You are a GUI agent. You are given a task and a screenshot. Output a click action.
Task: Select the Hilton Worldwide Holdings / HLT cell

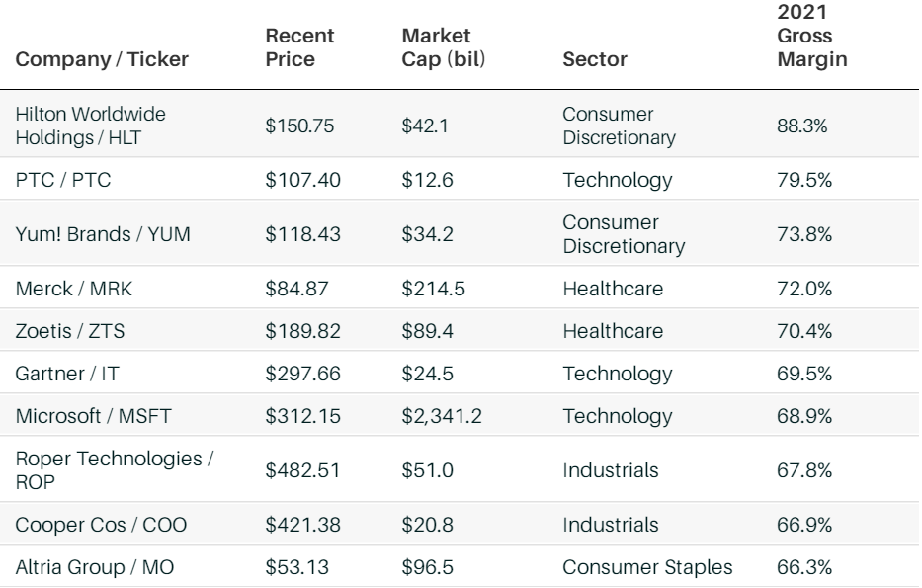click(x=90, y=126)
